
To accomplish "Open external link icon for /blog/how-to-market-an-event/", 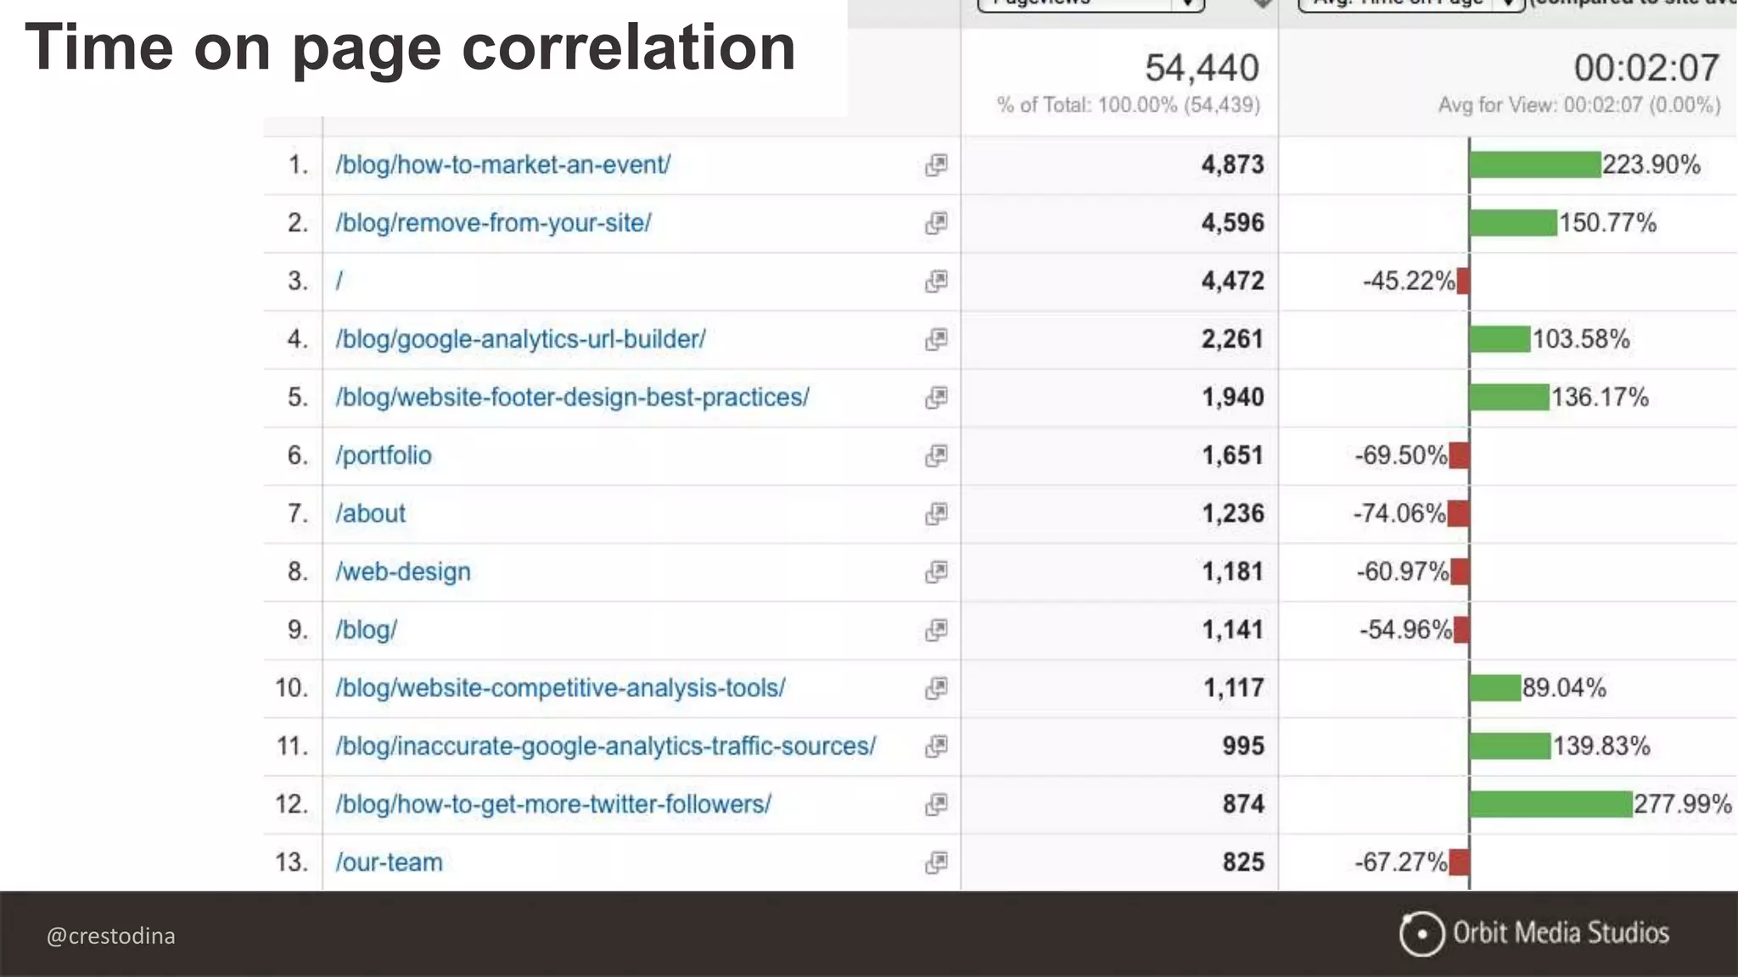I will (936, 165).
